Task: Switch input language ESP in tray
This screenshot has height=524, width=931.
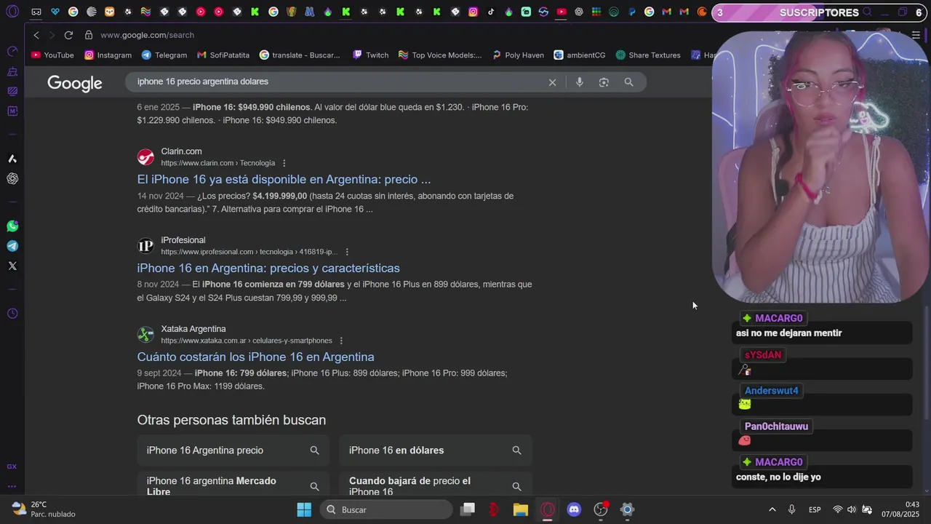Action: (x=815, y=509)
